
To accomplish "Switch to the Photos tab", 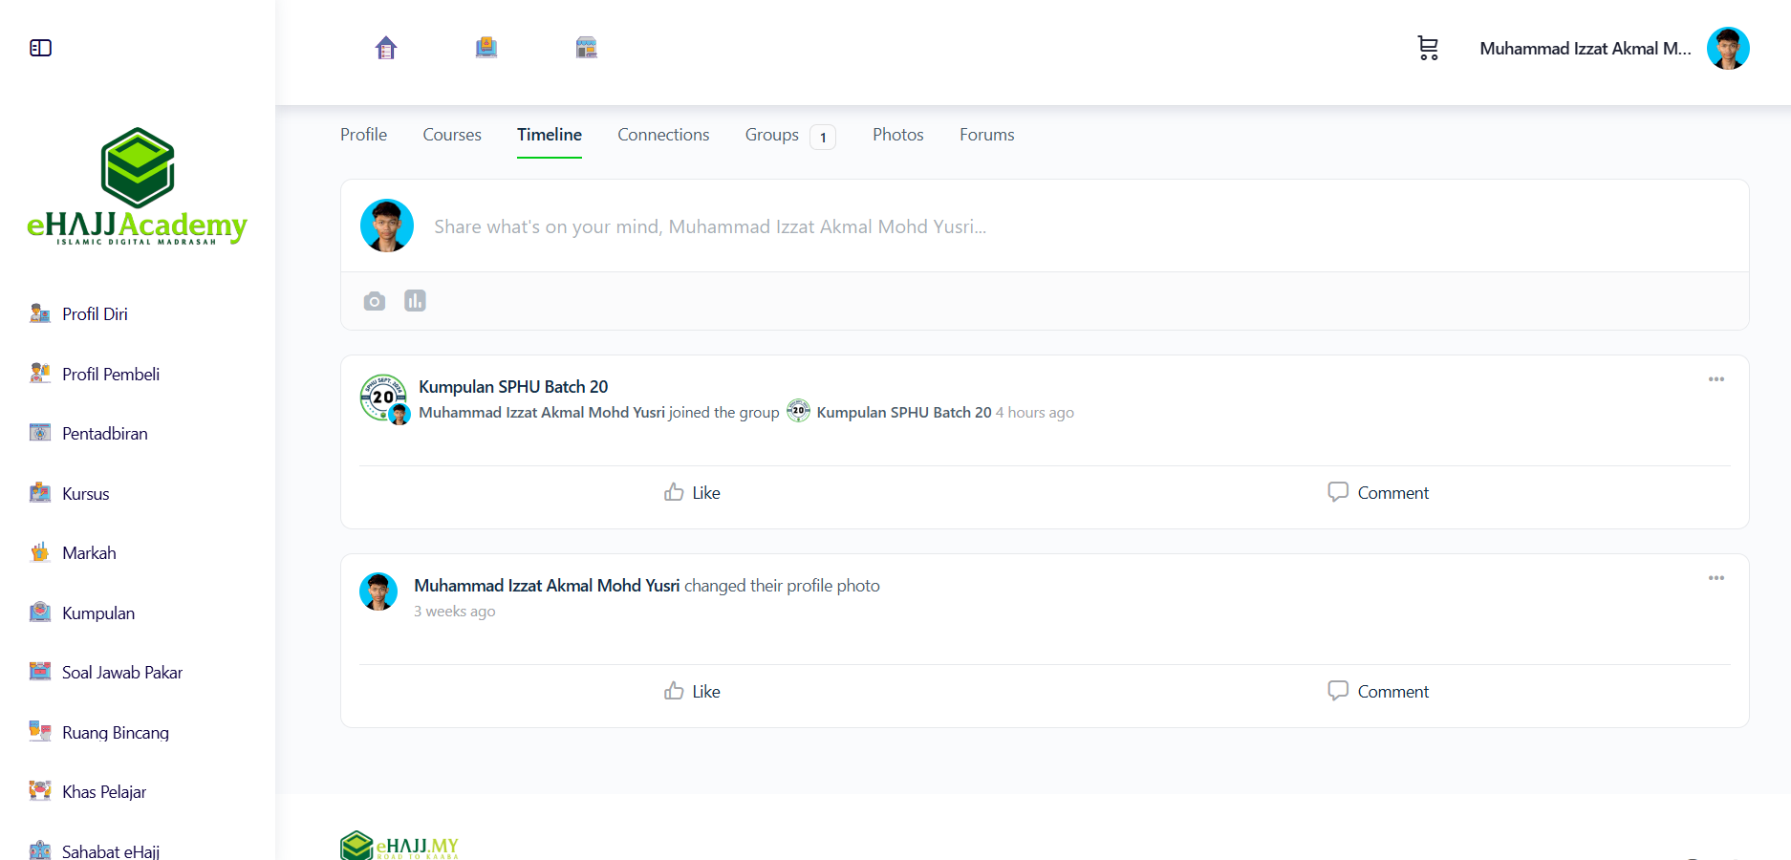I will 898,135.
